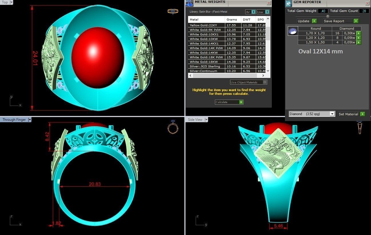Image resolution: width=371 pixels, height=235 pixels.
Task: Select the Silver:.925 Sterling row
Action: [x=227, y=66]
